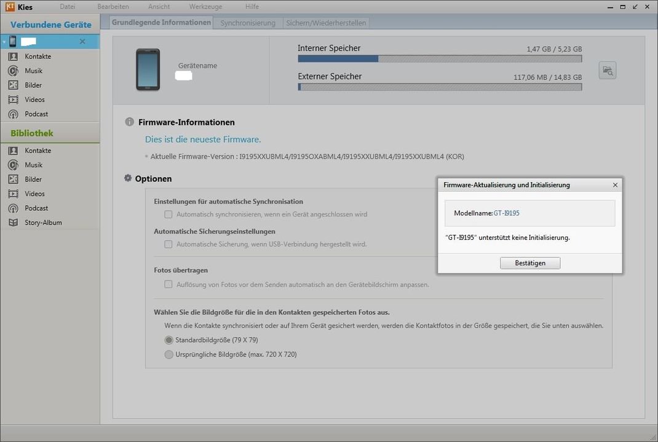Viewport: 658px width, 442px height.
Task: Click the storage browse folder icon
Action: click(x=607, y=71)
